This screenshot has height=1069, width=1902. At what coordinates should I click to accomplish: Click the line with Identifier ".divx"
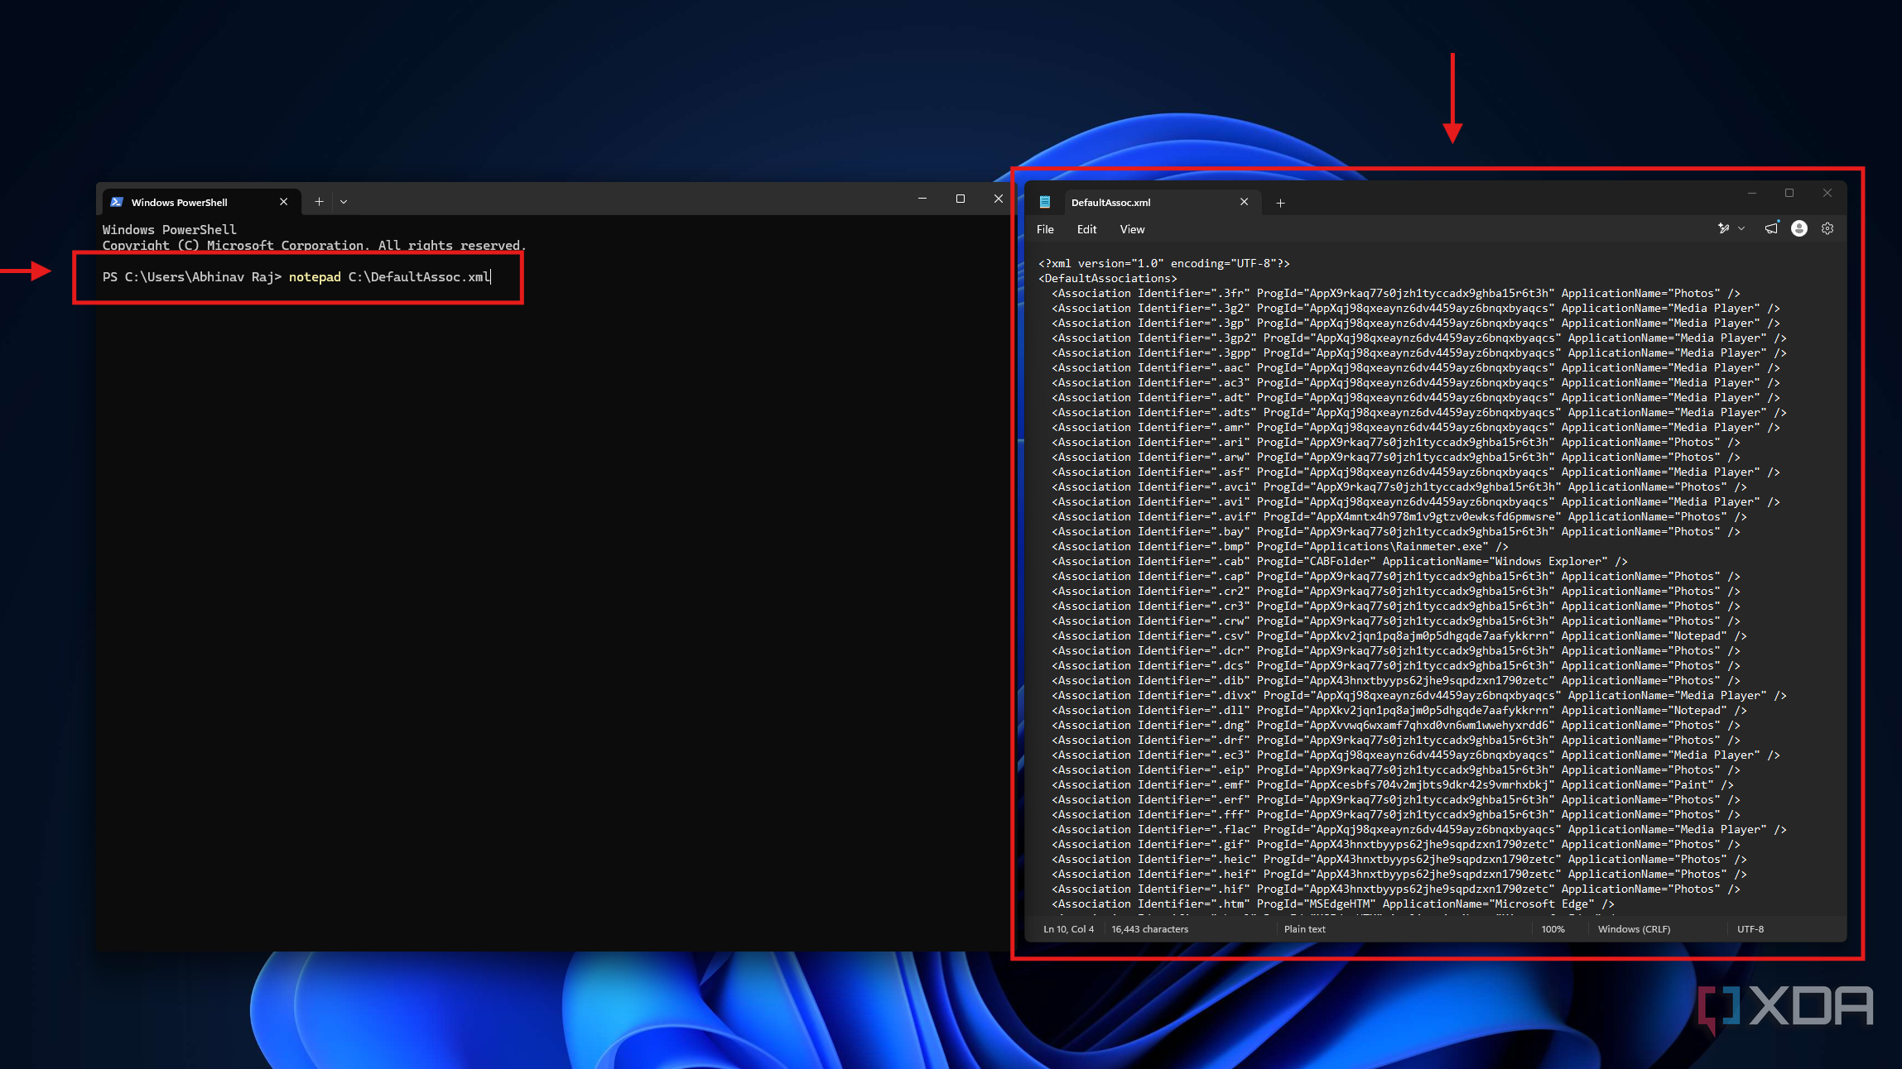1419,696
